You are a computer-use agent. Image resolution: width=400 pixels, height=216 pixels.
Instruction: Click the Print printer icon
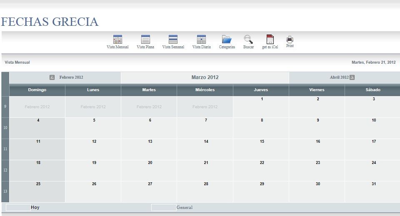pos(290,40)
